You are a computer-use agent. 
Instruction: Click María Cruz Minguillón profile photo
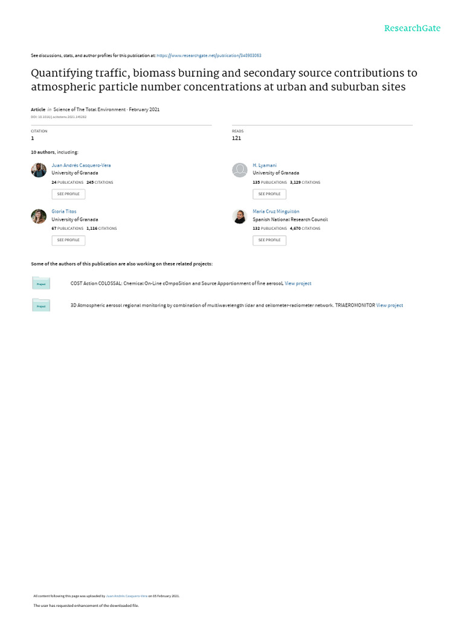click(x=239, y=216)
